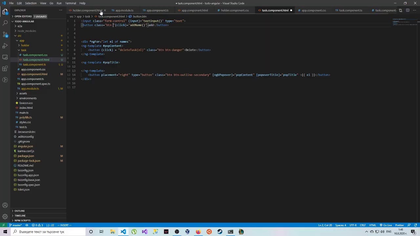The width and height of the screenshot is (420, 236).
Task: Show errors and warnings in status bar
Action: click(37, 225)
